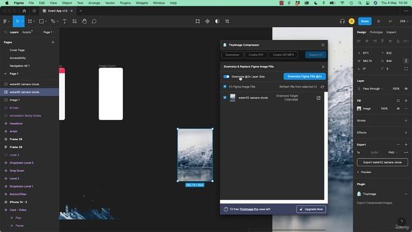
Task: Open the Figma main menu icon
Action: click(5, 21)
